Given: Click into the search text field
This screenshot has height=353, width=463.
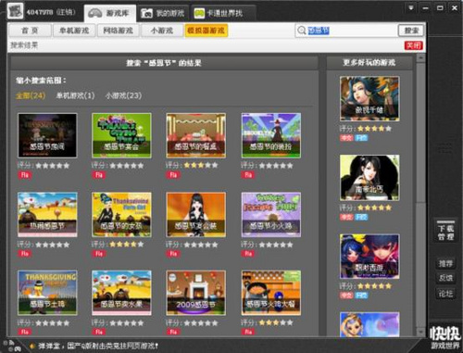Looking at the screenshot, I should click(352, 31).
